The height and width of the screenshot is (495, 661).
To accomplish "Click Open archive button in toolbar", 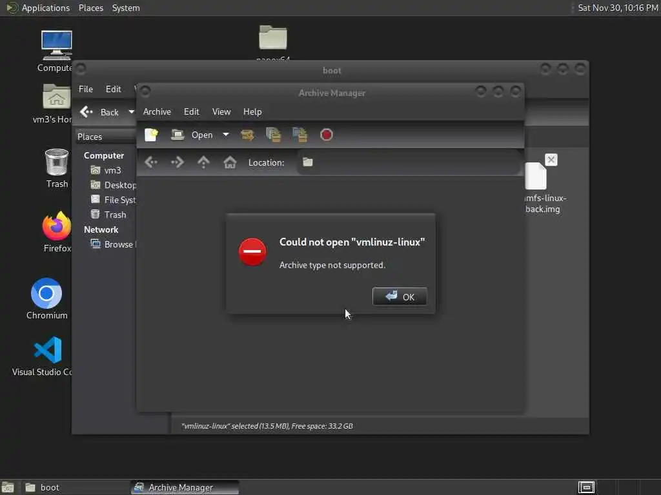I will pos(192,135).
